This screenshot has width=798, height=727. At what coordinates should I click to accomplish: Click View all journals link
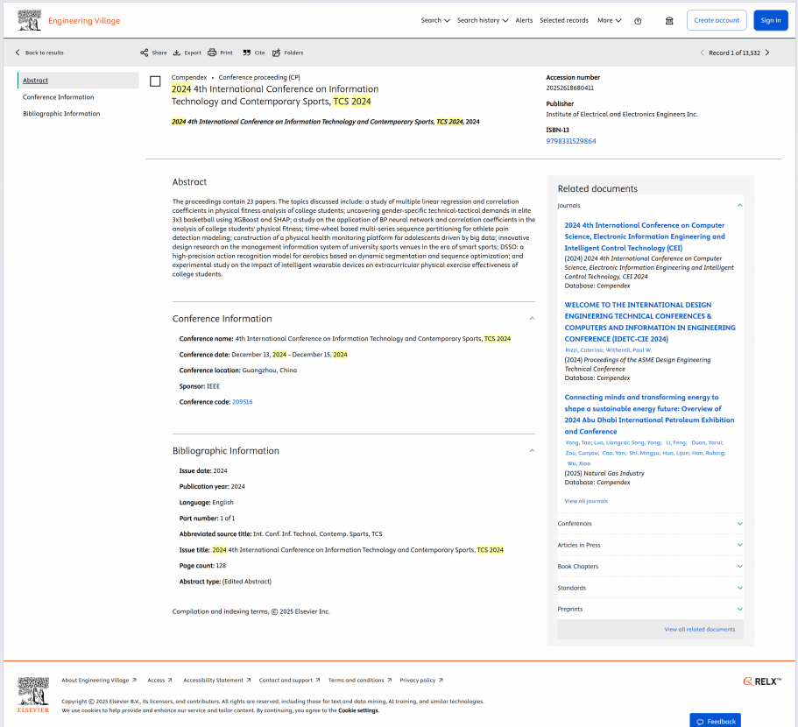586,501
